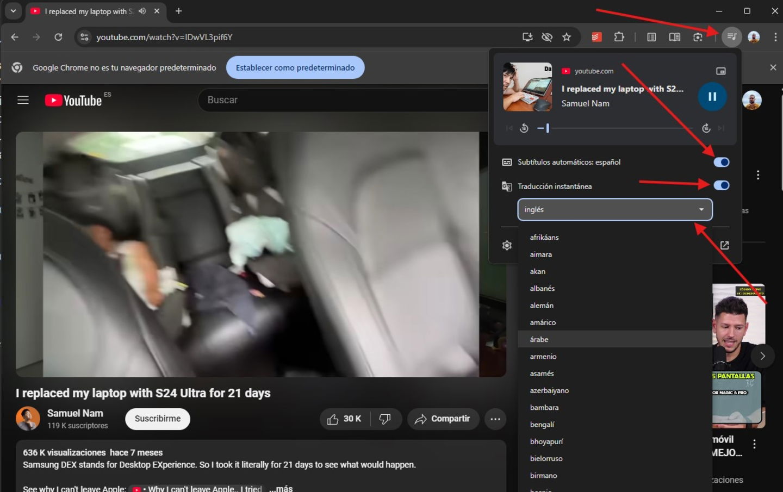This screenshot has height=492, width=783.
Task: Select birmano in the language list
Action: pyautogui.click(x=615, y=475)
